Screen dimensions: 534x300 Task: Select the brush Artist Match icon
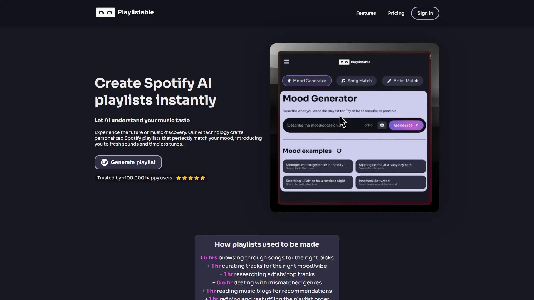click(389, 81)
